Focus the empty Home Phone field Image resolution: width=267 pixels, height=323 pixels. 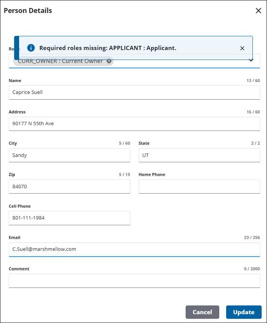coord(199,186)
